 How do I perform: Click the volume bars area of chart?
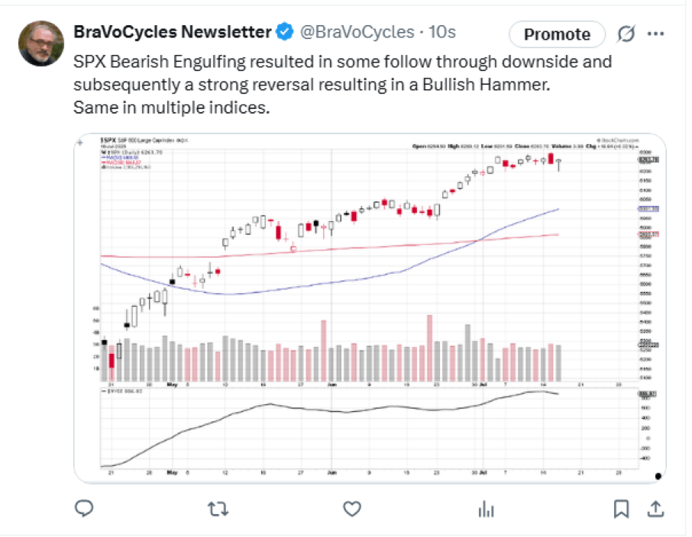(331, 351)
